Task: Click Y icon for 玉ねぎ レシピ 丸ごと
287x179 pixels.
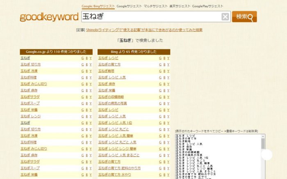Action: [168, 129]
